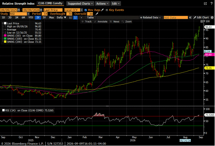Click the SMAVG (100) green color swatch
Screen dimensions: 215x146
coord(5,39)
